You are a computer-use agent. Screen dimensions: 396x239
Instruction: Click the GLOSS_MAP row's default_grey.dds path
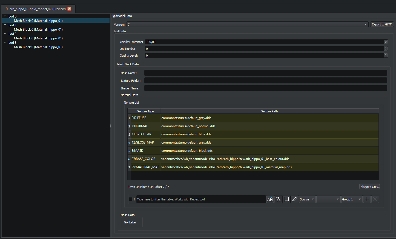click(269, 142)
